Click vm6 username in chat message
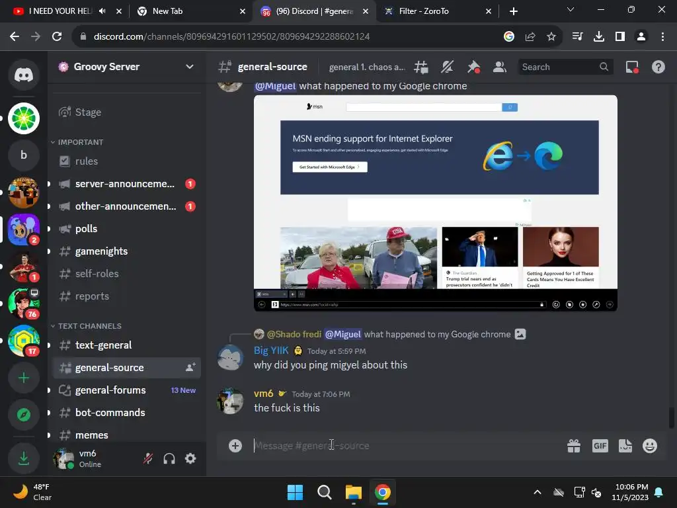Viewport: 677px width, 508px height. coord(263,394)
